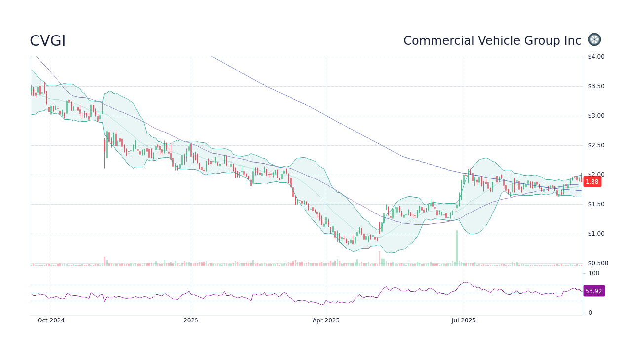Select the $0.500 price axis label
Viewport: 632px width, 355px height.
(598, 263)
